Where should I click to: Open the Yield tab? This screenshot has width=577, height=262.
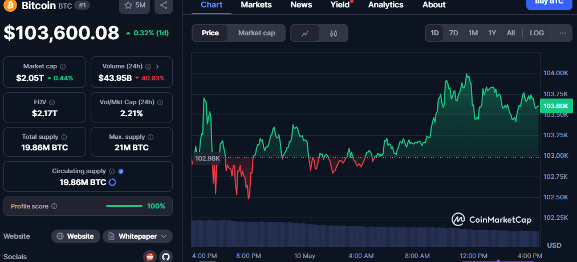[340, 5]
